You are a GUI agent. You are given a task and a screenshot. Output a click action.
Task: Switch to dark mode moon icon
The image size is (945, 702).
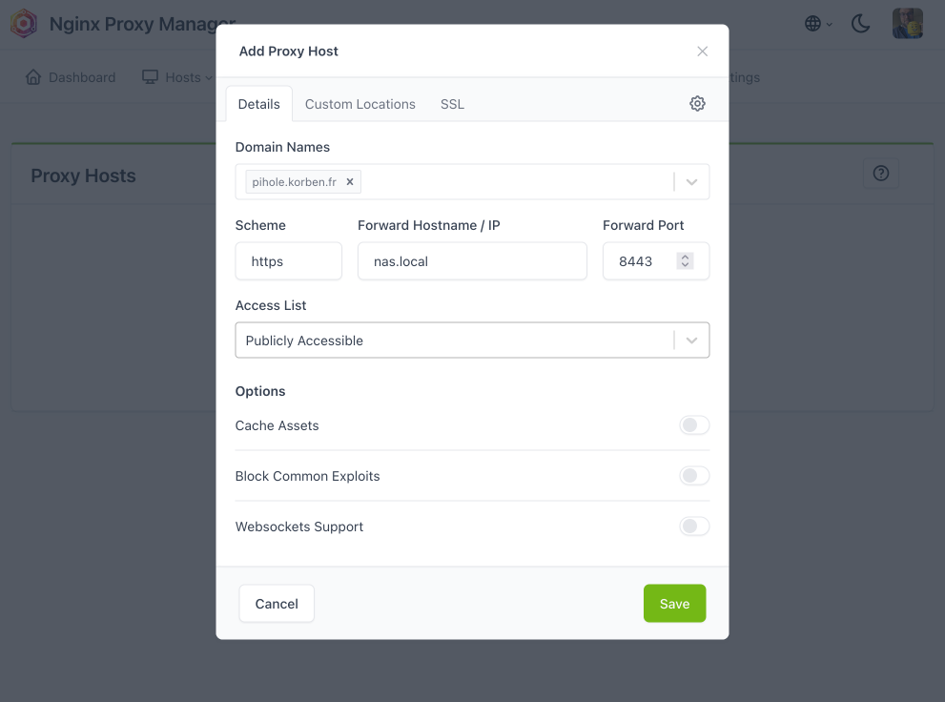(860, 24)
